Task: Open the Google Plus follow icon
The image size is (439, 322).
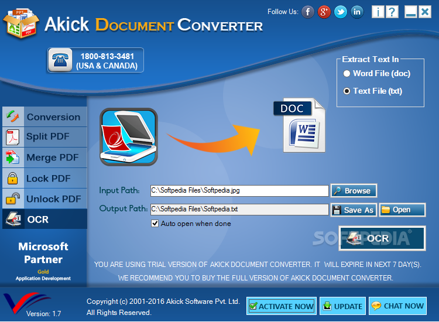Action: [324, 12]
